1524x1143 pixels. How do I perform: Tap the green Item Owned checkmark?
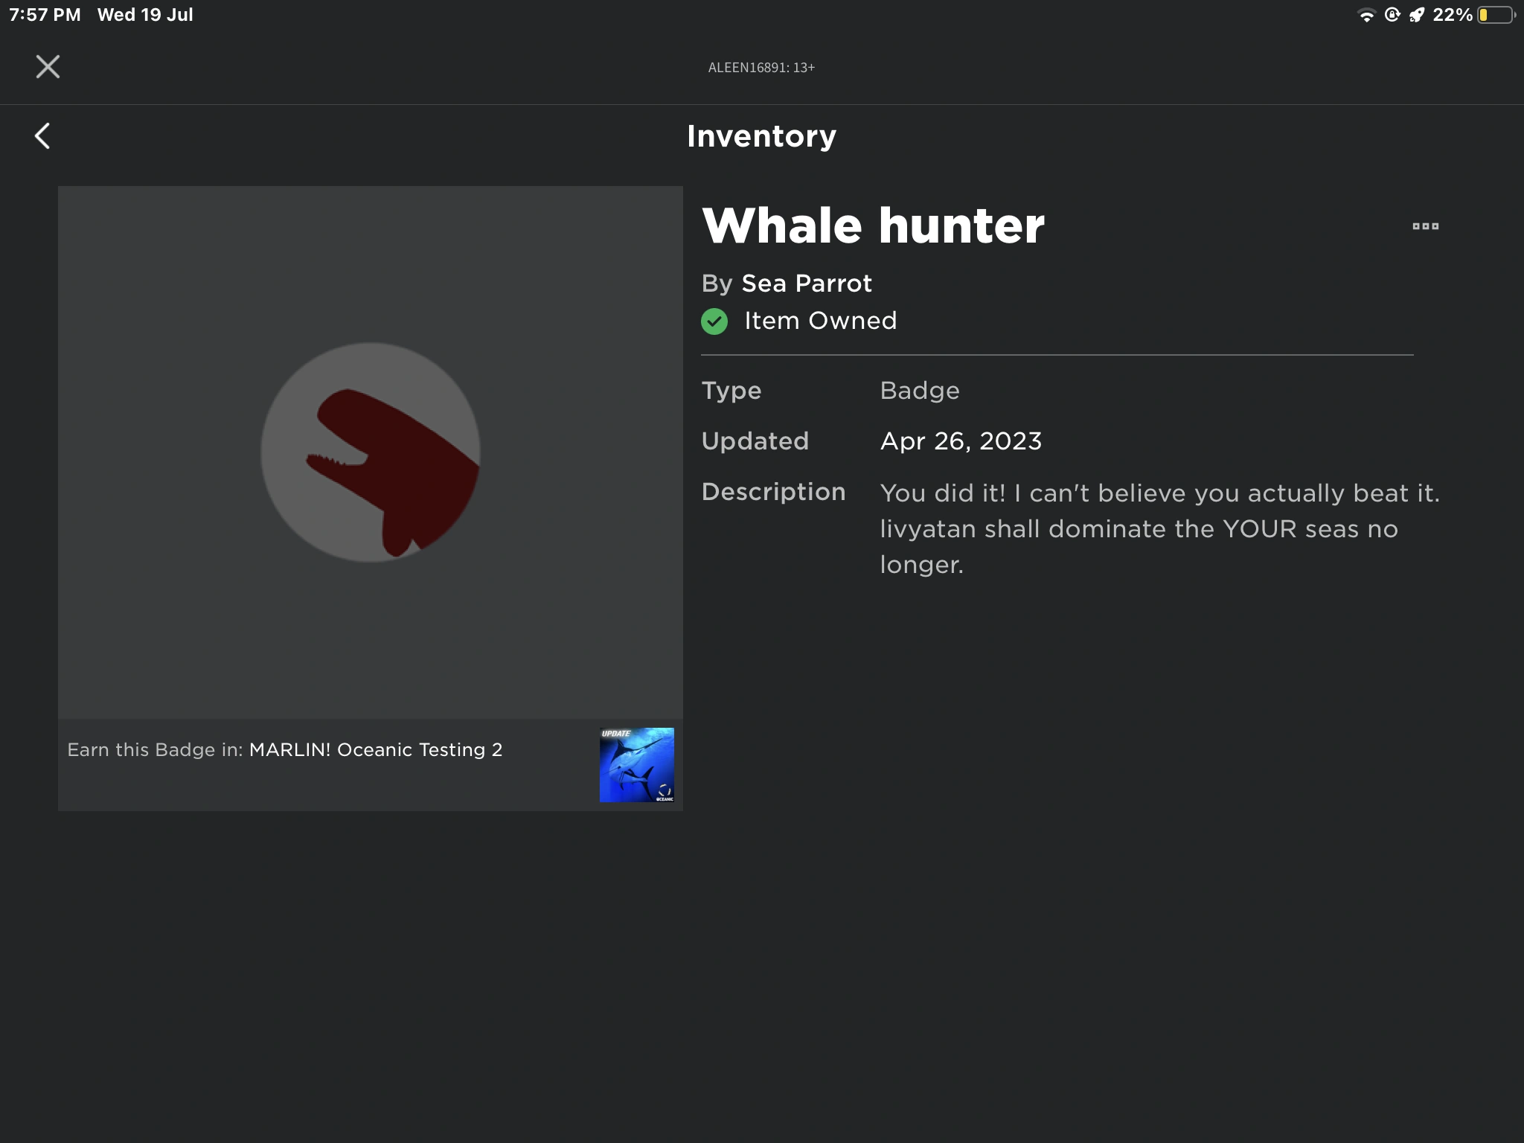pyautogui.click(x=714, y=321)
